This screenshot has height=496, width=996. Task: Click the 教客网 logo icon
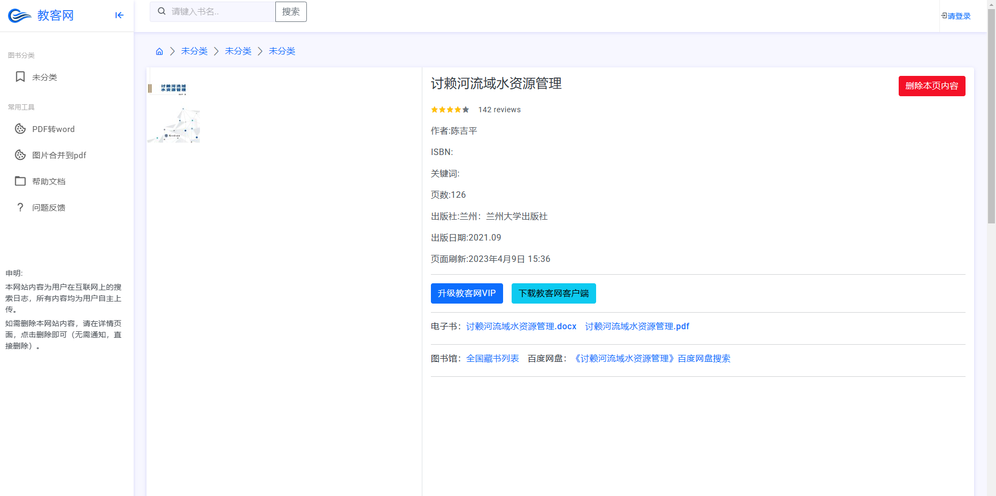(x=20, y=15)
